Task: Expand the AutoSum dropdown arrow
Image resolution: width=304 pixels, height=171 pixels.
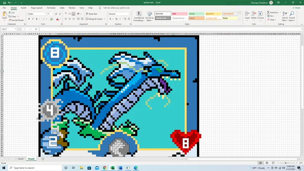Action: [280, 12]
